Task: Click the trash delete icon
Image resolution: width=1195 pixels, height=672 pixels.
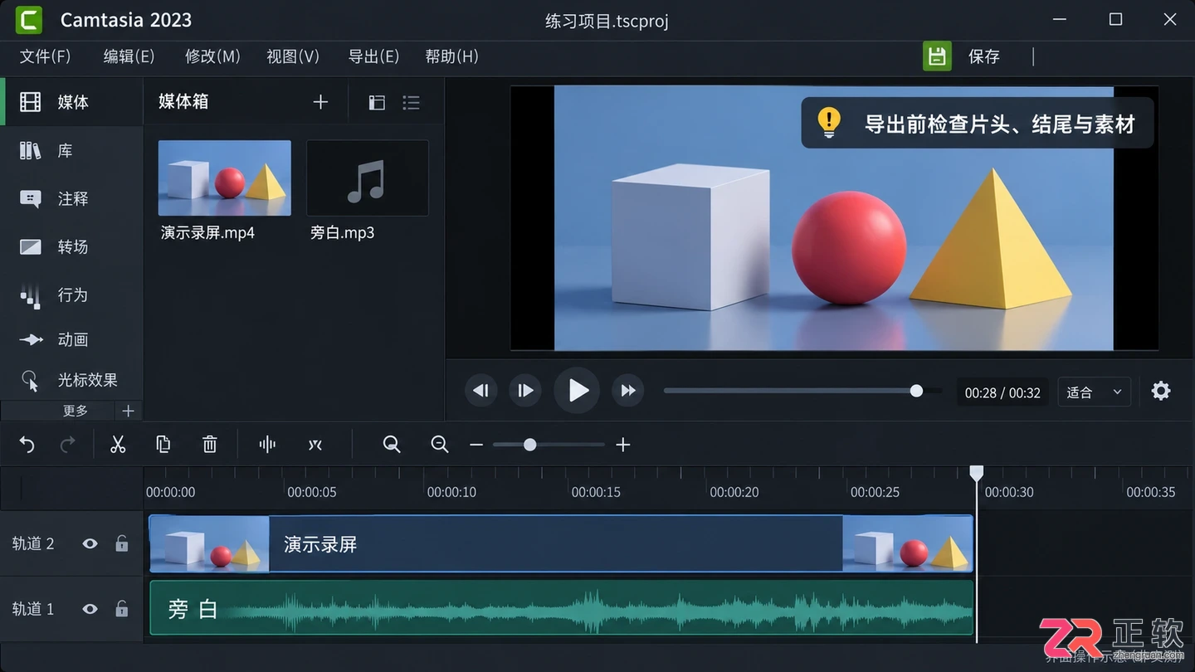Action: click(x=210, y=445)
